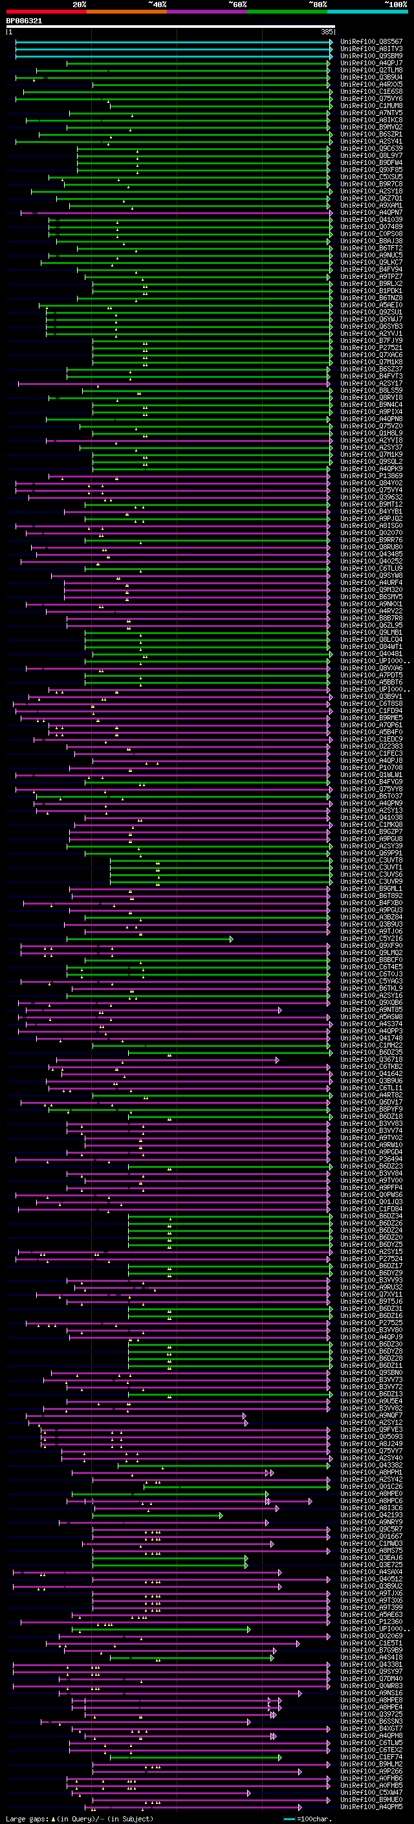The height and width of the screenshot is (1824, 414).
Task: Click the purple ~60% identity legend segment
Action: coord(206,12)
